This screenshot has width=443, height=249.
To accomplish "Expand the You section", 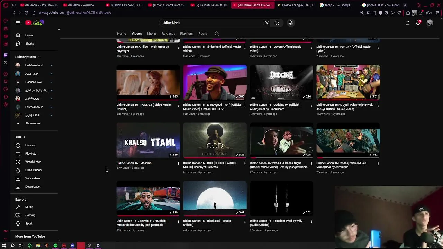I will click(20, 137).
